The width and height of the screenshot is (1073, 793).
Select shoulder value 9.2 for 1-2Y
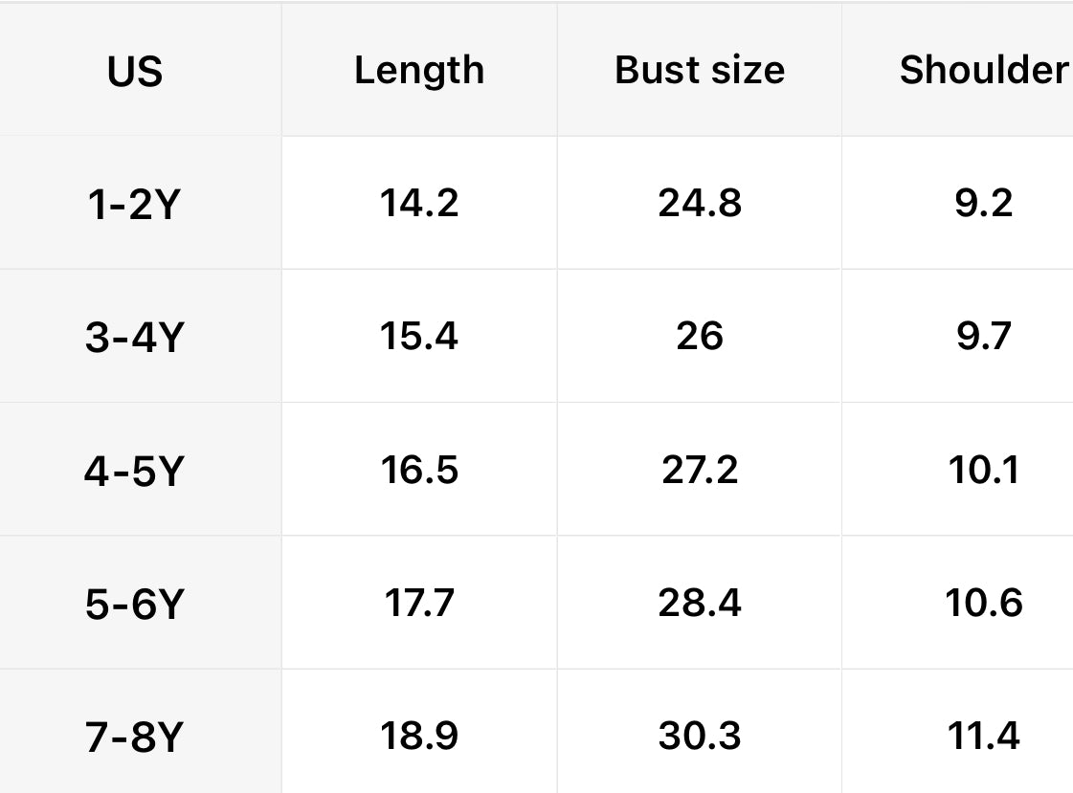coord(984,203)
